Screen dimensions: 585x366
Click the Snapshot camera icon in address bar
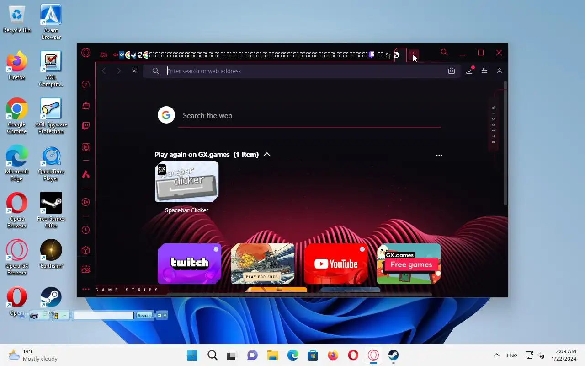click(x=452, y=71)
